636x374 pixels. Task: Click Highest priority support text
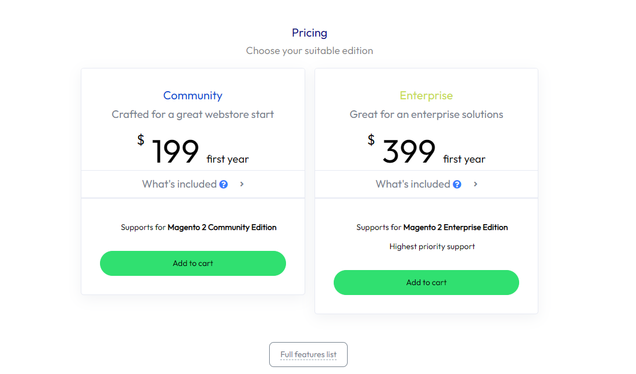pos(432,246)
